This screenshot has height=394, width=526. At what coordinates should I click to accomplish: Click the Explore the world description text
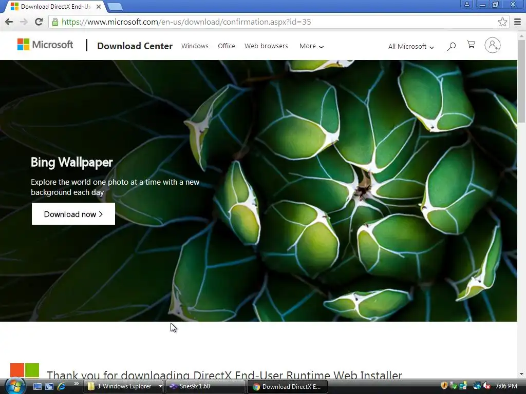pyautogui.click(x=115, y=187)
